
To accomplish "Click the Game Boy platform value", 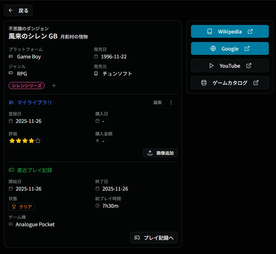I will pyautogui.click(x=29, y=57).
